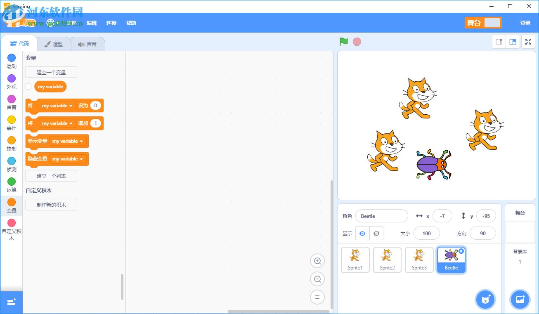Open variable dropdown in 增加 block
Image resolution: width=539 pixels, height=314 pixels.
tap(57, 123)
